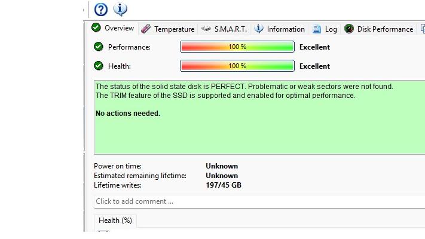Image resolution: width=425 pixels, height=239 pixels.
Task: Click the green checkmark on Overview tab
Action: click(96, 27)
